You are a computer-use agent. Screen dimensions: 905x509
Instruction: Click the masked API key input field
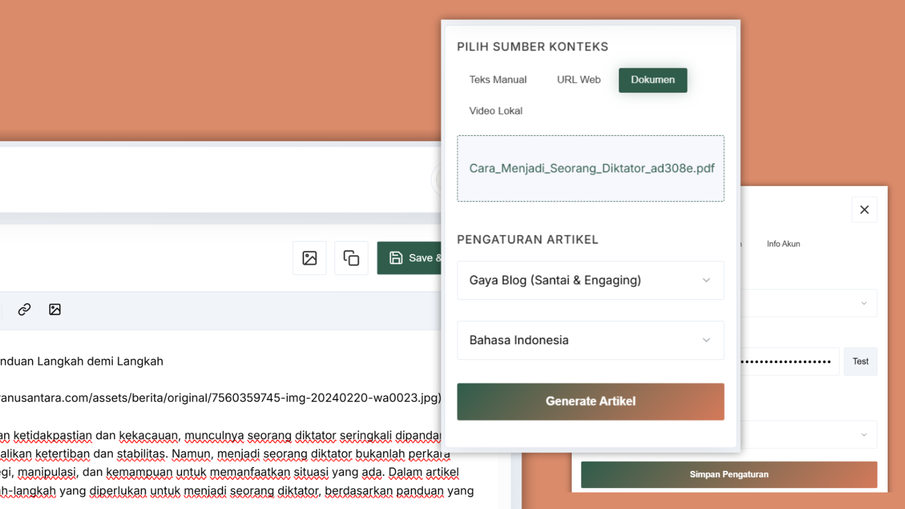pyautogui.click(x=789, y=361)
